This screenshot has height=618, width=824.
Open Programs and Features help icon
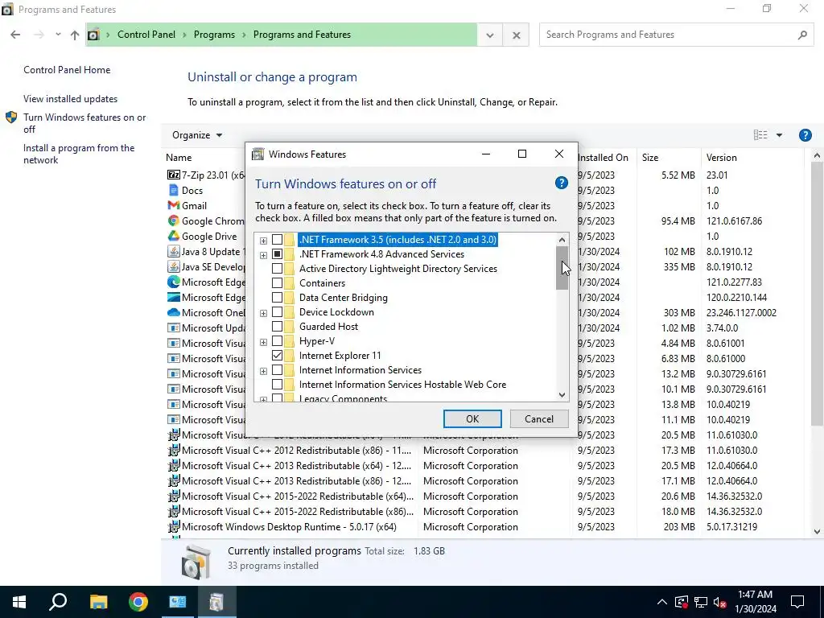coord(805,135)
